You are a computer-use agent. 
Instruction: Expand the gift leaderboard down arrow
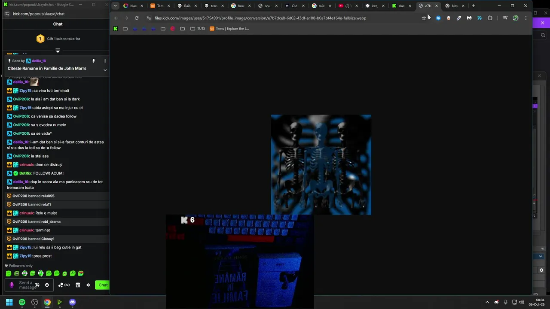[x=58, y=51]
